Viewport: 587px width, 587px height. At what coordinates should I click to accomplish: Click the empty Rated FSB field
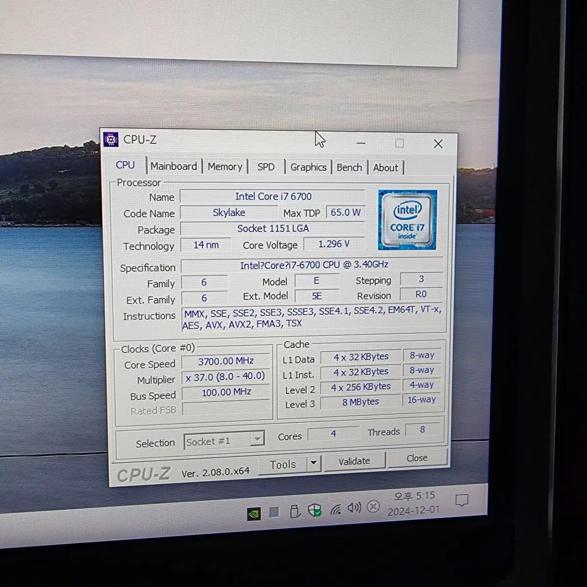tap(226, 407)
